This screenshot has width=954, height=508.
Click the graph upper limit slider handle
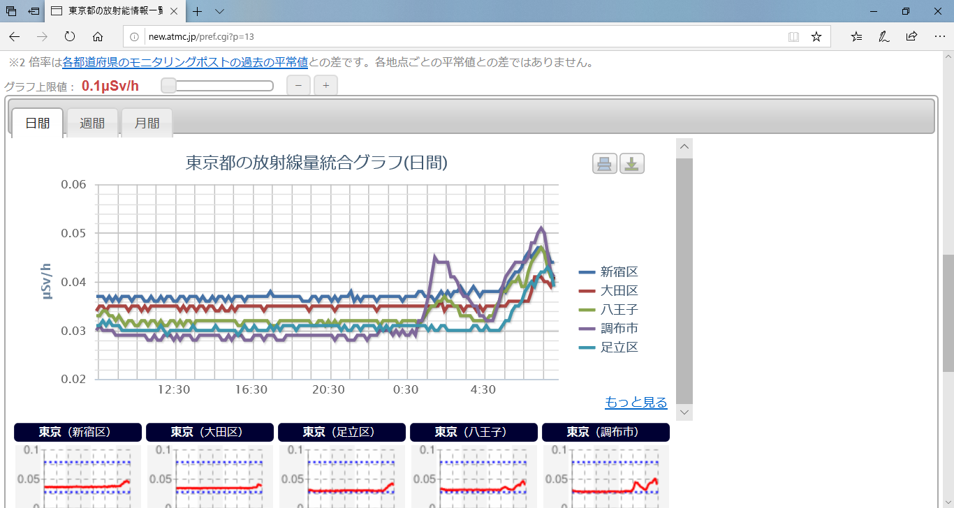168,86
